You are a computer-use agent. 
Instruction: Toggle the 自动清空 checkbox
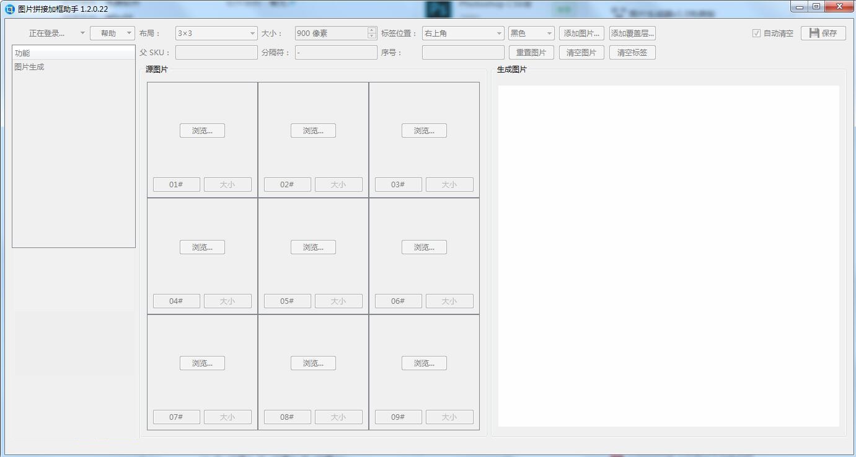tap(756, 33)
